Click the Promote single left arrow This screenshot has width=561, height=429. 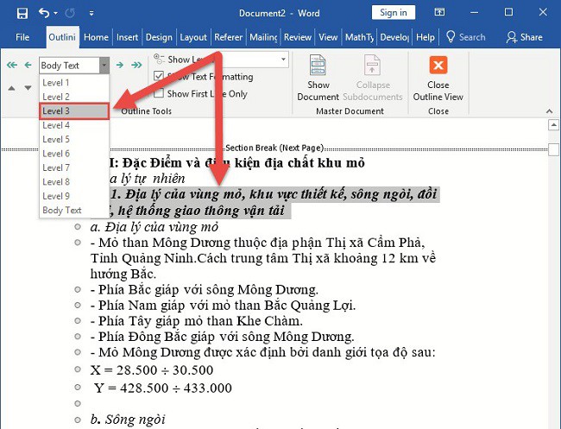(28, 65)
